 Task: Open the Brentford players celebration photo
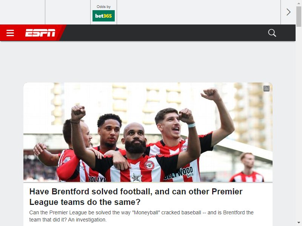tap(148, 132)
